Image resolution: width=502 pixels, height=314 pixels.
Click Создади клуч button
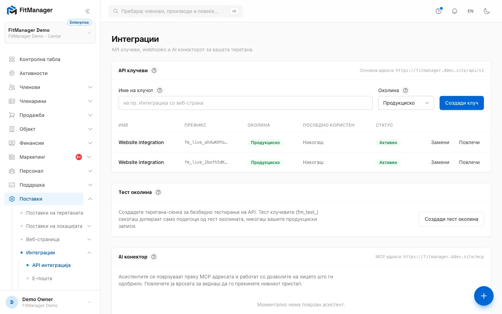(x=462, y=103)
